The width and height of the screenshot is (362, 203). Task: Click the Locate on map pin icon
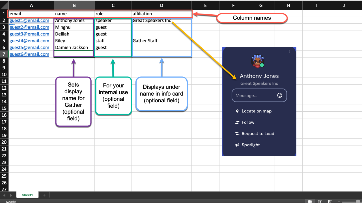[237, 111]
